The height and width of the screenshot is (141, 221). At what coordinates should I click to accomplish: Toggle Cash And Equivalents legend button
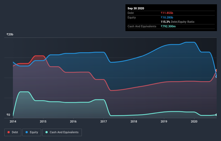click(62, 132)
